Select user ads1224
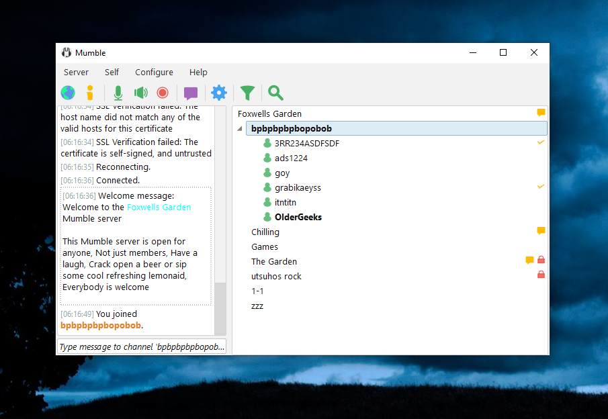The width and height of the screenshot is (608, 419). click(291, 158)
